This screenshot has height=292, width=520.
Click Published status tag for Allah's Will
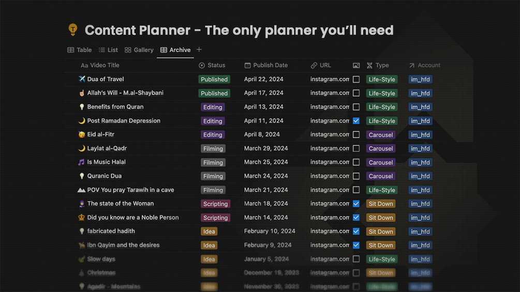(214, 94)
